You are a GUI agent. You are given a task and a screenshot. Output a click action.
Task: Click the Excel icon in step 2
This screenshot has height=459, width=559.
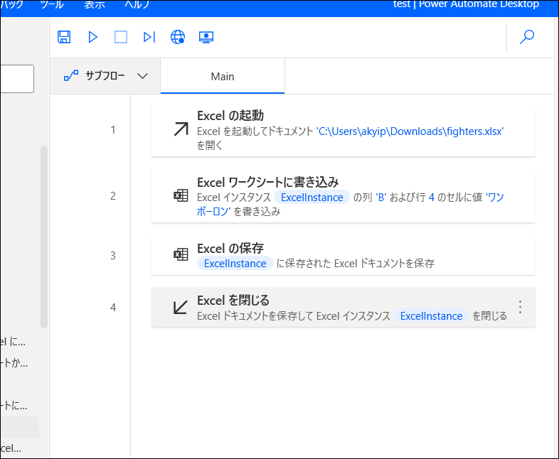(x=181, y=195)
